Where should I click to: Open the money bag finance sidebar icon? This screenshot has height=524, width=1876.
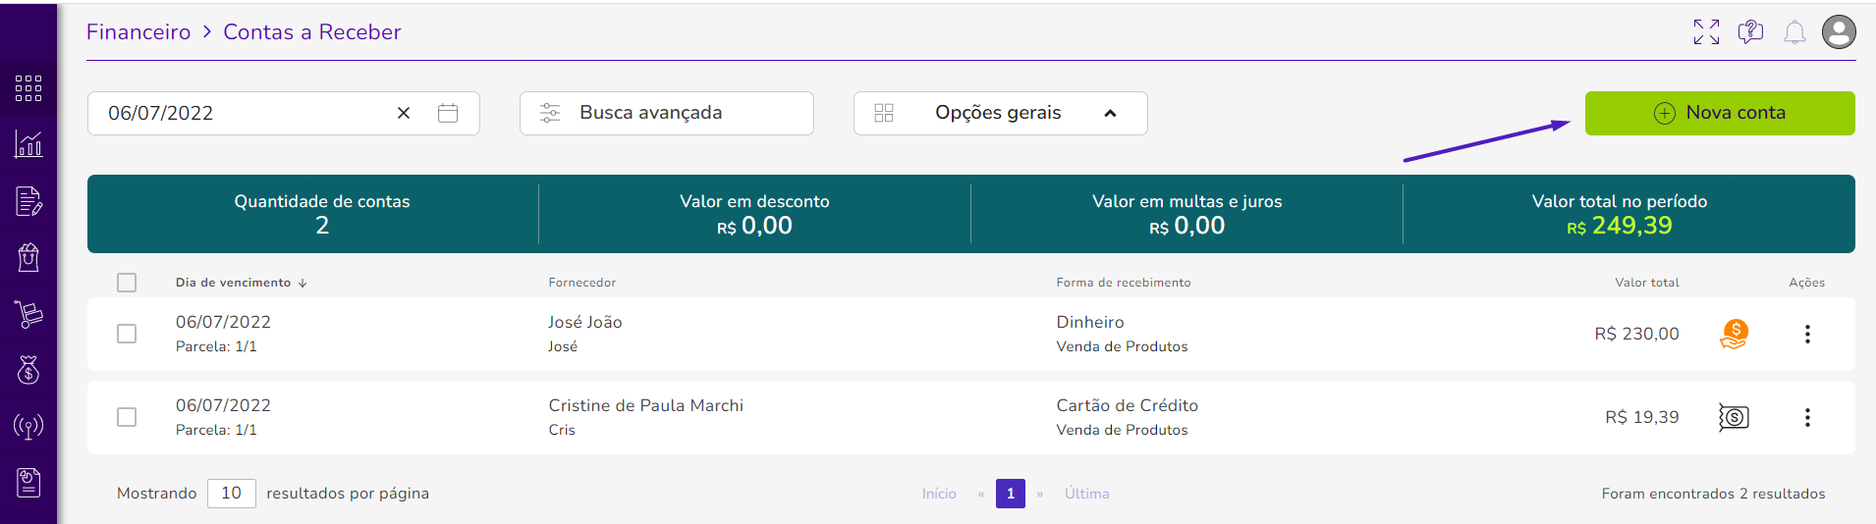pos(28,370)
